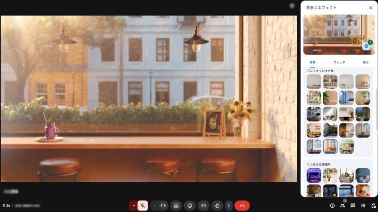Raise your hand icon
Image resolution: width=378 pixels, height=212 pixels.
(217, 205)
